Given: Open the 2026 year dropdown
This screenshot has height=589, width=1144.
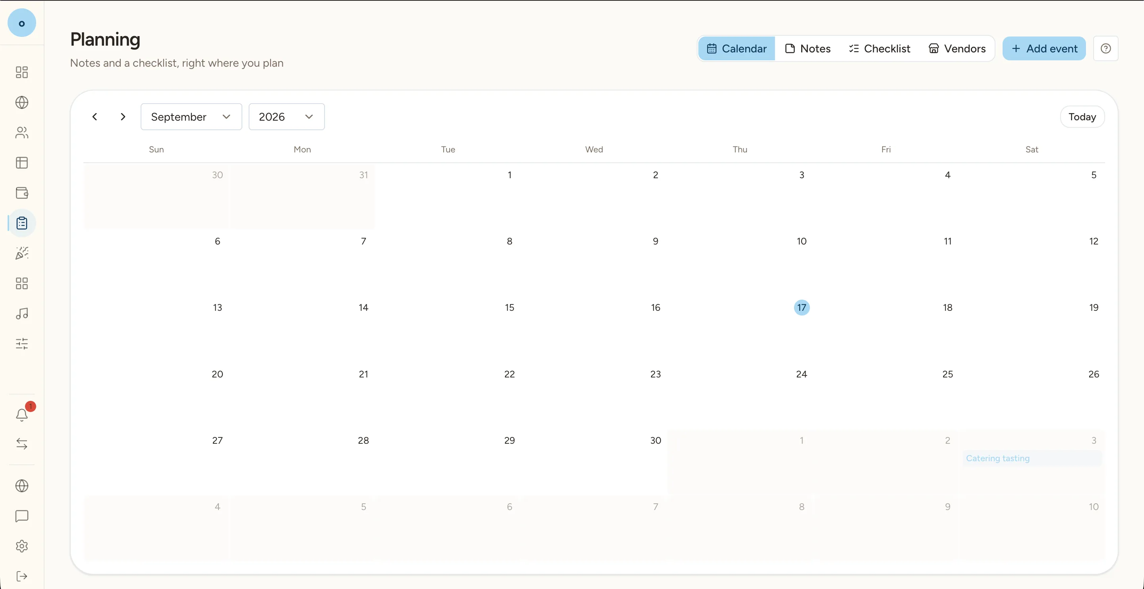Looking at the screenshot, I should [286, 117].
